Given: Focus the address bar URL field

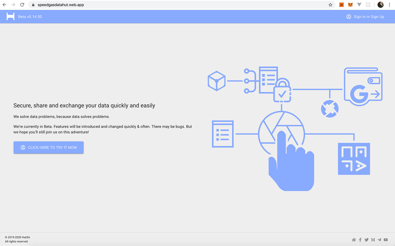Looking at the screenshot, I should (x=163, y=5).
